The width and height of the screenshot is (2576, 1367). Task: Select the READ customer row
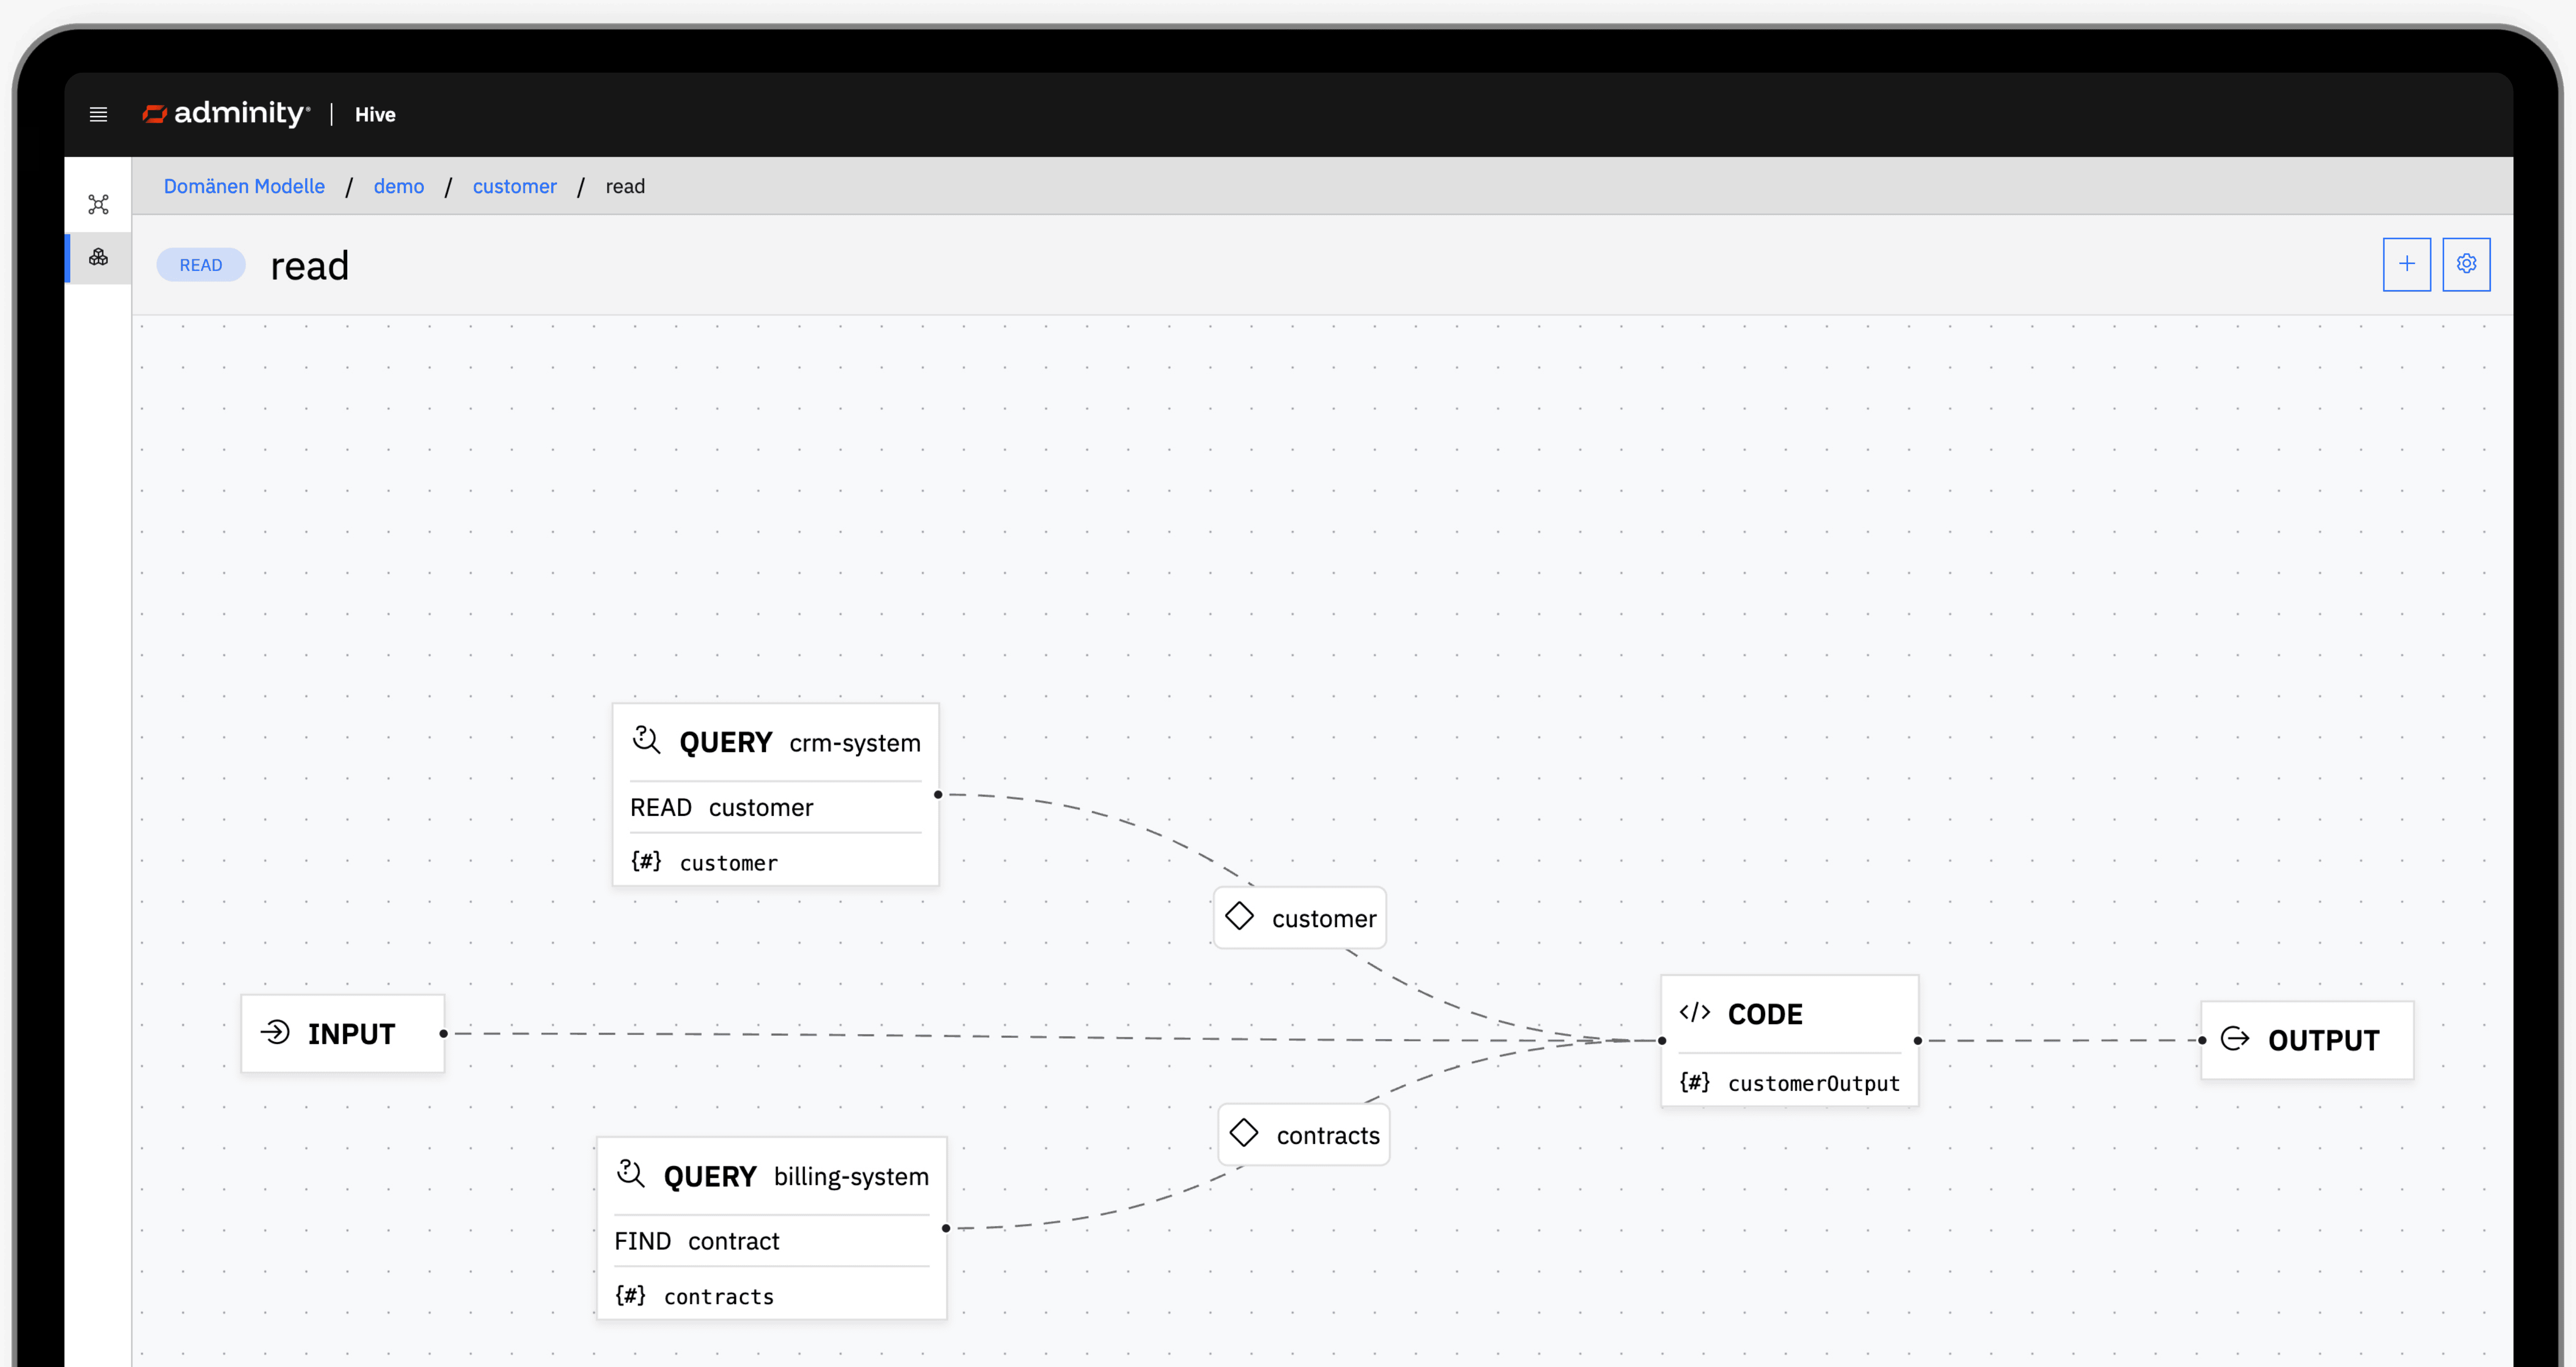pos(722,807)
